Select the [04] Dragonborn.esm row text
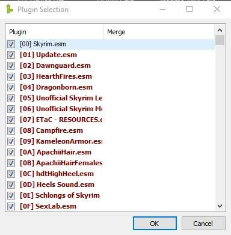Image resolution: width=231 pixels, height=235 pixels. [x=57, y=87]
